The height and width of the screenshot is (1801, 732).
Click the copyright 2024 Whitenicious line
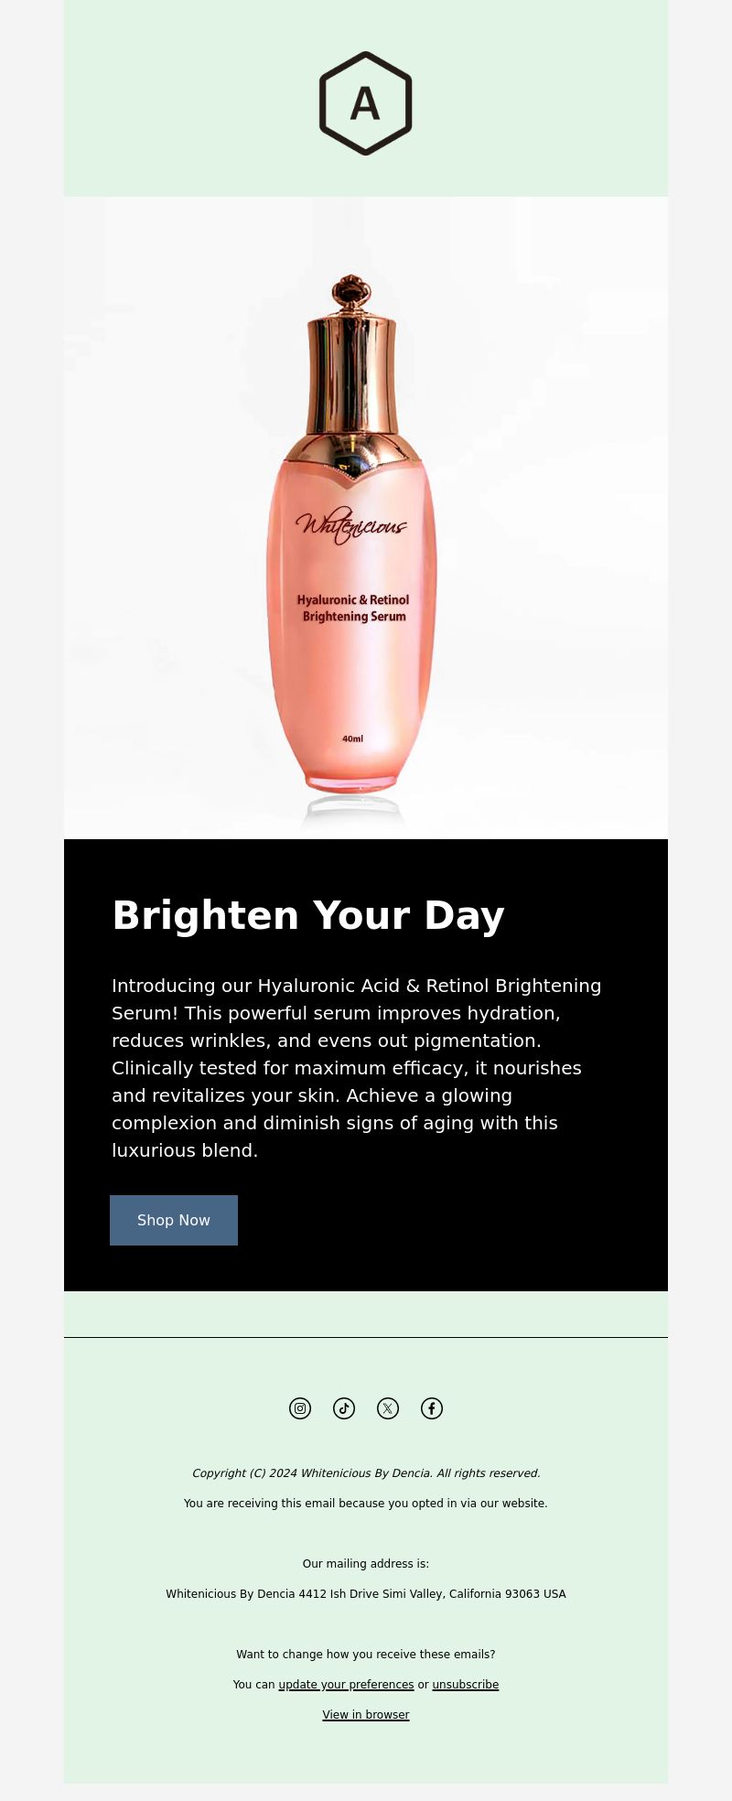[366, 1472]
